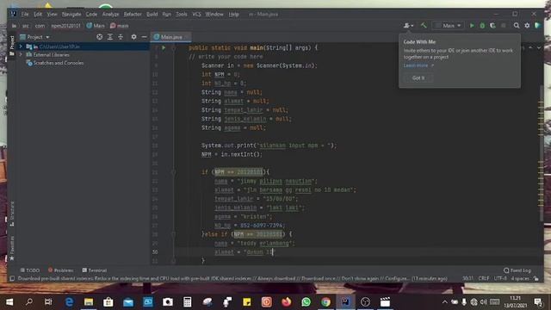The width and height of the screenshot is (551, 310).
Task: Expand the External Libraries node
Action: [x=21, y=54]
